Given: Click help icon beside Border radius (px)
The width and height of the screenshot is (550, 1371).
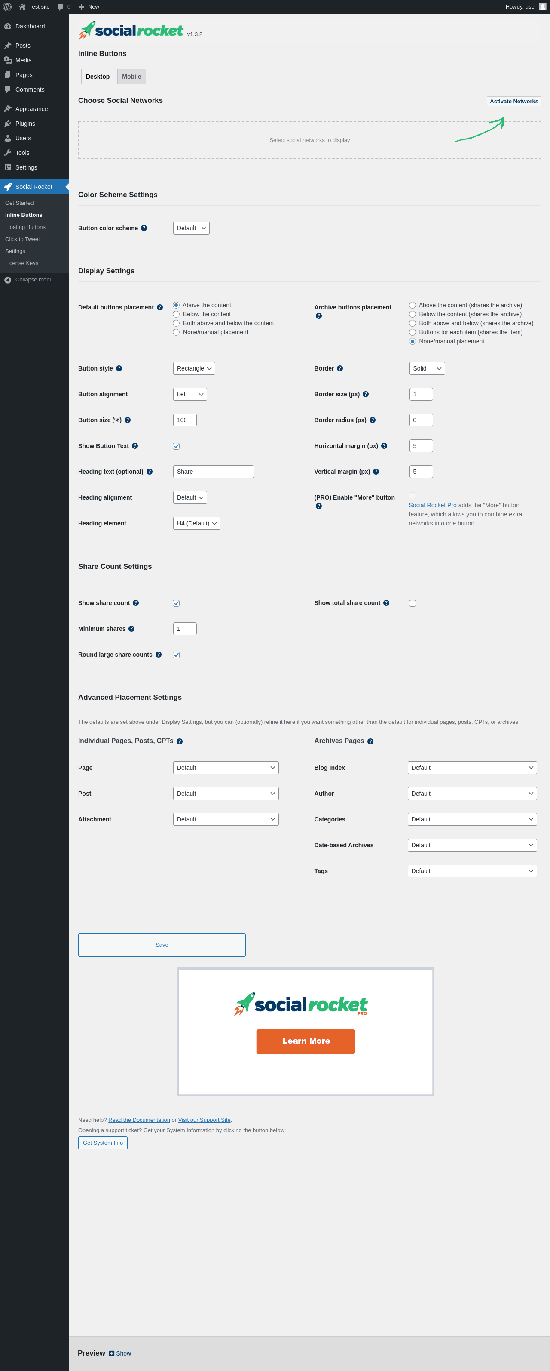Looking at the screenshot, I should tap(373, 420).
